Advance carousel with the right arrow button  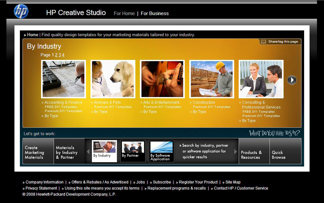coord(292,80)
